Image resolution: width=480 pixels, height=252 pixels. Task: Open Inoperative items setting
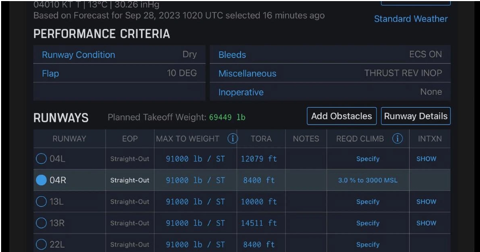point(330,92)
